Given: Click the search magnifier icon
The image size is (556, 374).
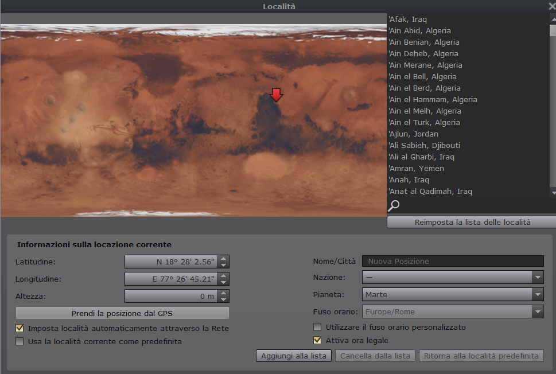Looking at the screenshot, I should [394, 205].
